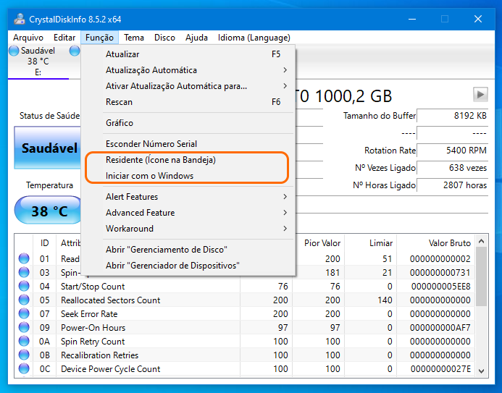The image size is (502, 393).
Task: Click status circle of Power-On Hours row
Action: click(24, 327)
